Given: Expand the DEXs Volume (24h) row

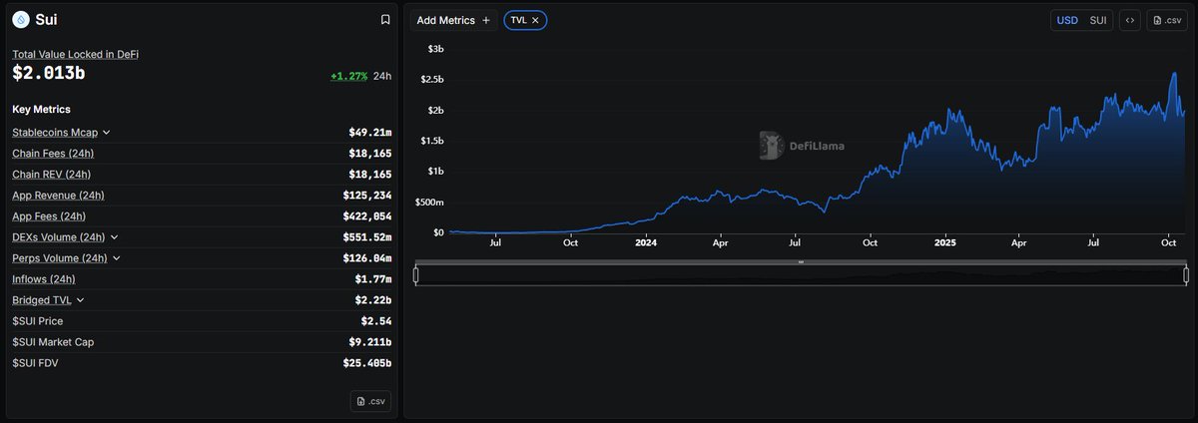Looking at the screenshot, I should (114, 237).
